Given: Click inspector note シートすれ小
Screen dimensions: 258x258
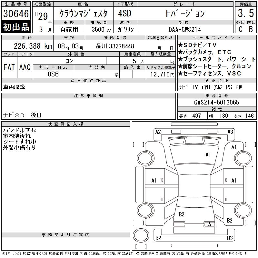Looking at the screenshot, I should (20, 142).
